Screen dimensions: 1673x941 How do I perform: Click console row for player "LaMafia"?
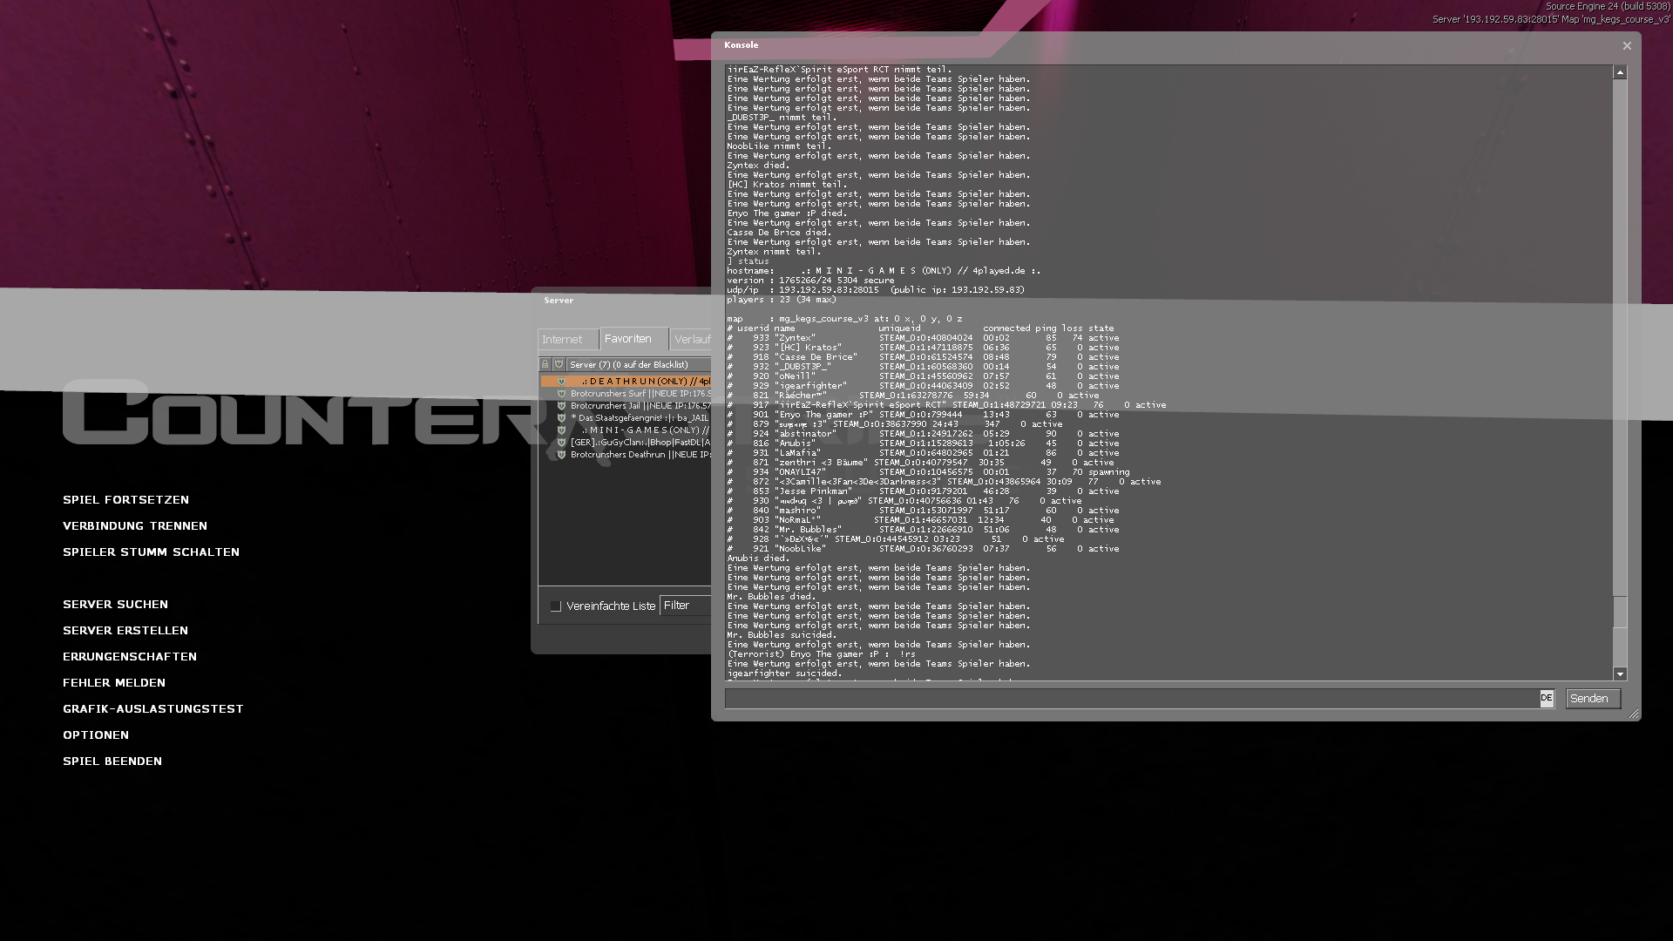pos(924,453)
